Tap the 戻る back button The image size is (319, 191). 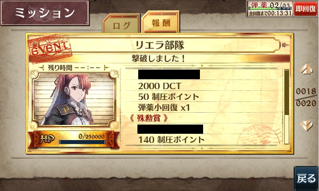pyautogui.click(x=306, y=178)
